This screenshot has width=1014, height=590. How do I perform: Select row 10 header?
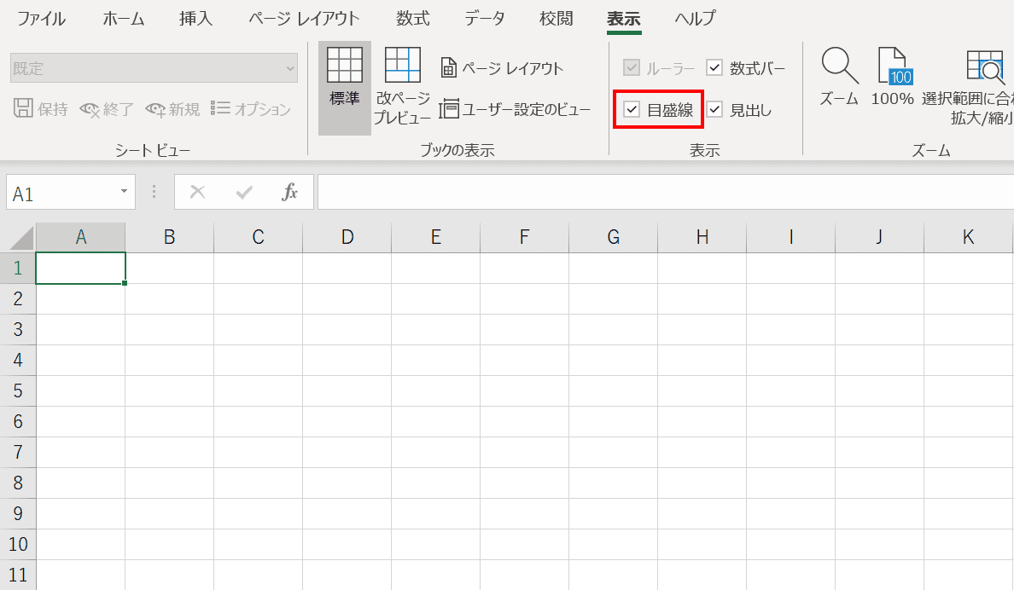(18, 544)
